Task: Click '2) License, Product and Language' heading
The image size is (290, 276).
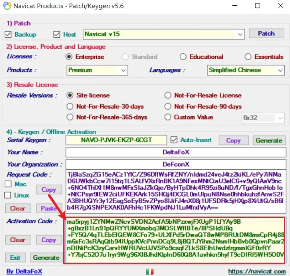Action: (56, 47)
